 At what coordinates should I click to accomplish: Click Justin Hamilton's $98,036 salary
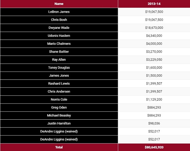pyautogui.click(x=154, y=123)
